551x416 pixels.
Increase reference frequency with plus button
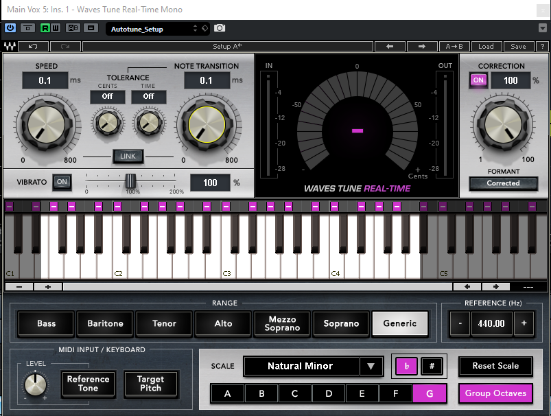tap(524, 323)
